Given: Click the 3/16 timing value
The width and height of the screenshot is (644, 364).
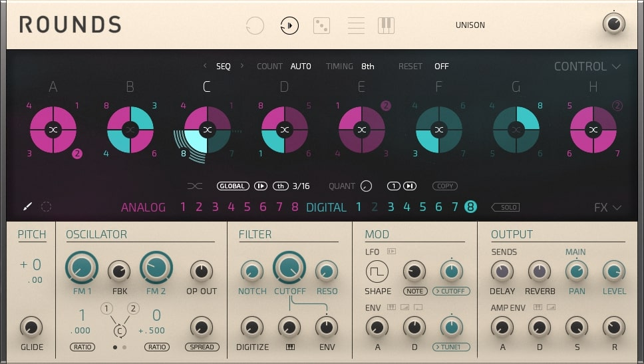Looking at the screenshot, I should [x=301, y=186].
